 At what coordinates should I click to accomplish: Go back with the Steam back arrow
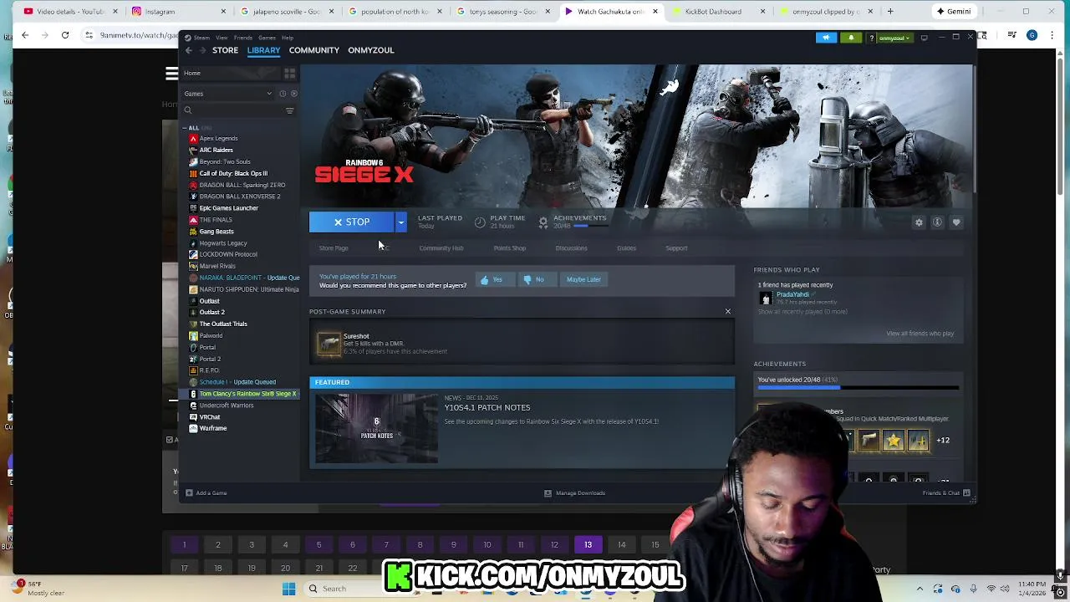point(189,50)
